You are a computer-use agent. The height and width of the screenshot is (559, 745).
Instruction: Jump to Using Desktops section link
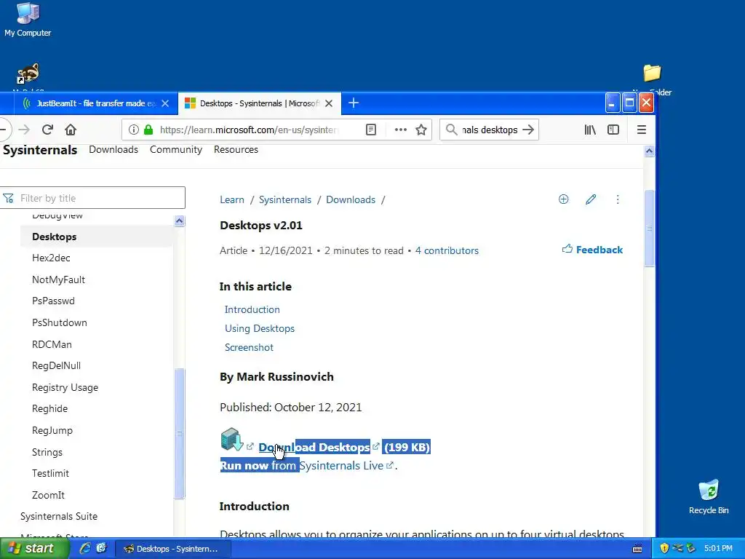coord(260,328)
